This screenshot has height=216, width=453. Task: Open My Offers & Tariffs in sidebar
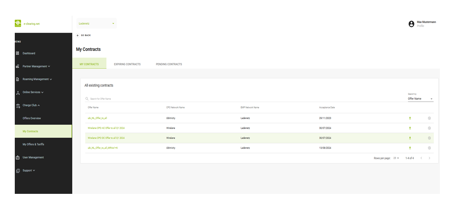(33, 144)
